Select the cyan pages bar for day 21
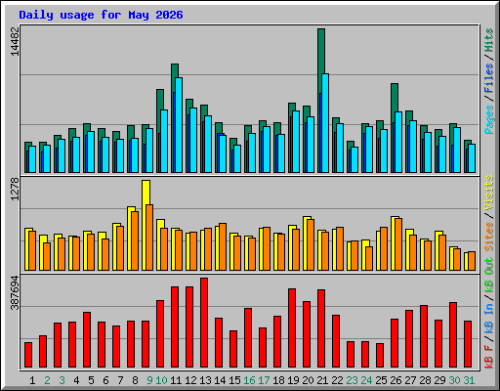Screen dimensions: 500x391 tap(325, 123)
